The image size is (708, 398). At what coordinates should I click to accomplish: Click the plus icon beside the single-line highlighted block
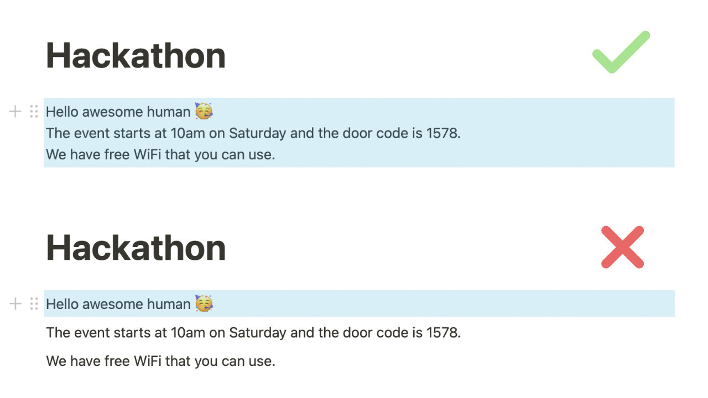click(x=15, y=303)
